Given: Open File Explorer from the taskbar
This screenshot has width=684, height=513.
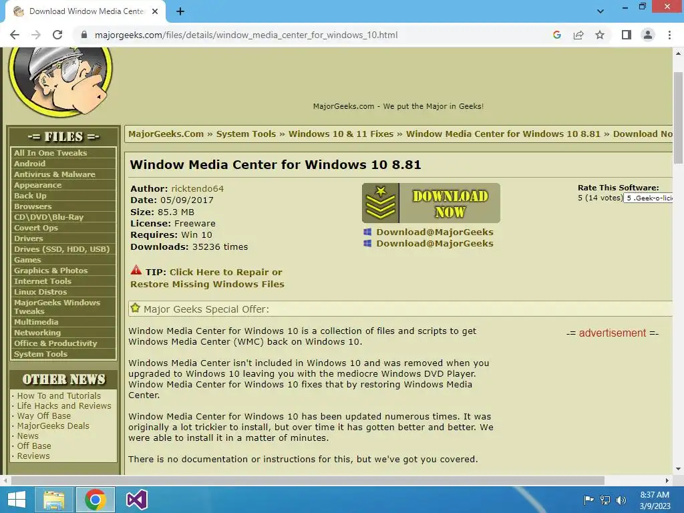Looking at the screenshot, I should [53, 500].
